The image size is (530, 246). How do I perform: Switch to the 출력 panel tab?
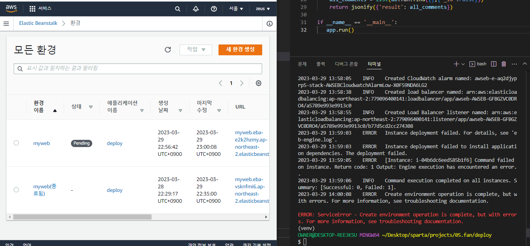[321, 64]
